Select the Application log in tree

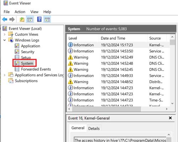pos(31,46)
